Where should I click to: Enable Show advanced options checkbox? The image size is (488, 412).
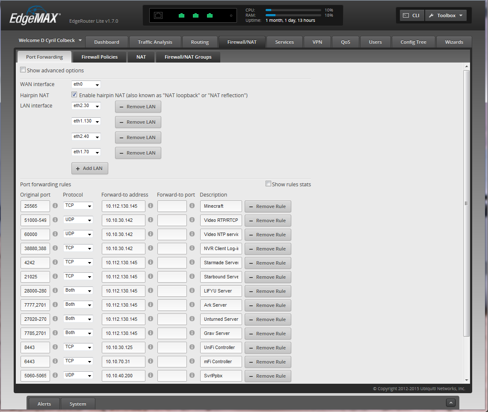(x=23, y=70)
